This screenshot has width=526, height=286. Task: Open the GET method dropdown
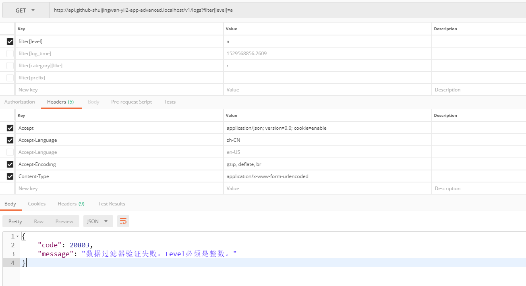click(x=25, y=10)
